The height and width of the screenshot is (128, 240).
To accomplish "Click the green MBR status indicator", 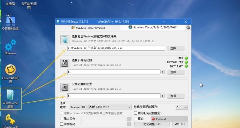I will (x=186, y=58).
